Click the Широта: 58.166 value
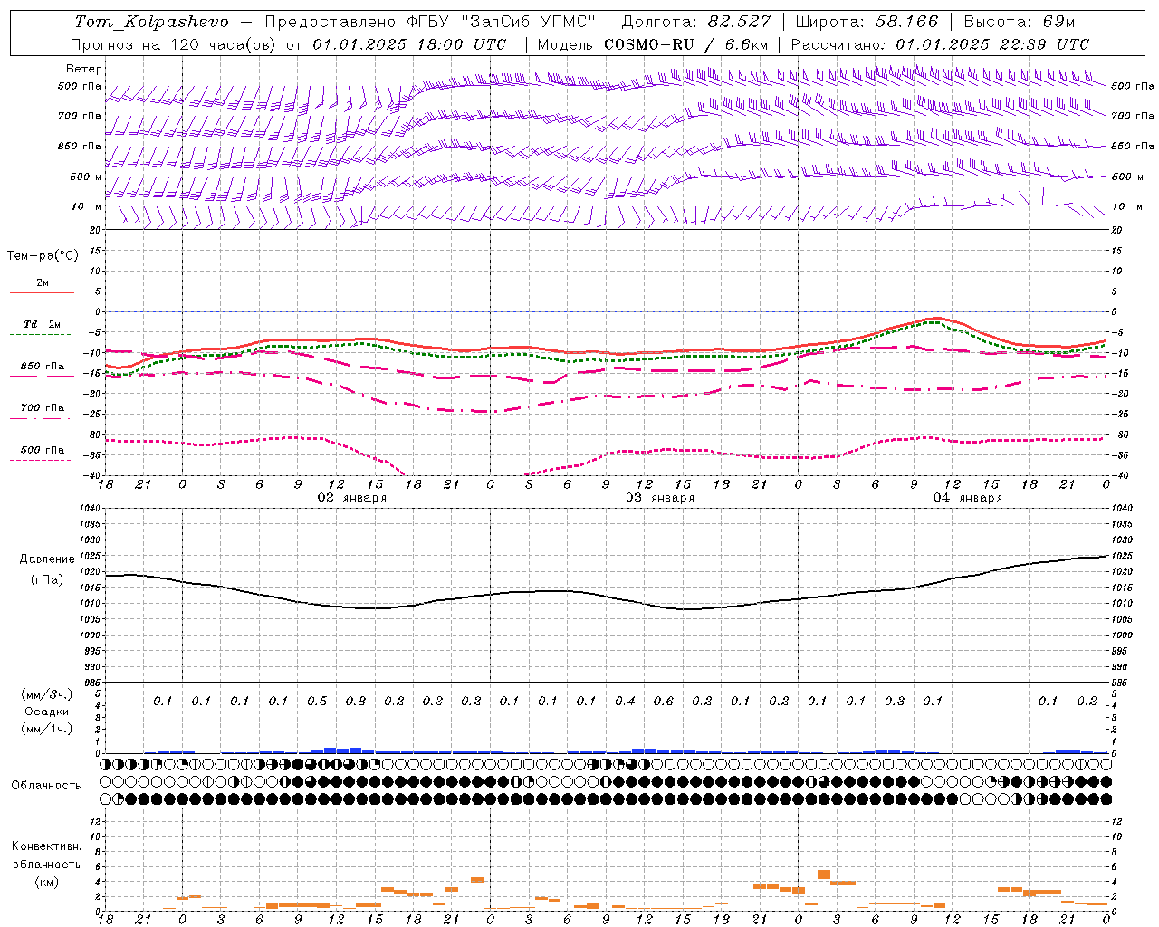 coord(867,22)
